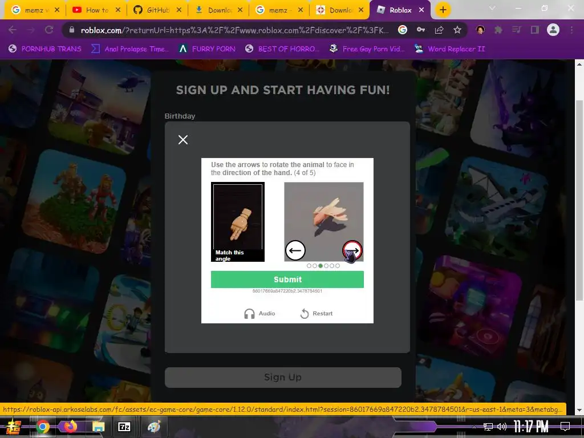Image resolution: width=584 pixels, height=438 pixels.
Task: Click the avatar extension icon in toolbar
Action: (x=480, y=30)
